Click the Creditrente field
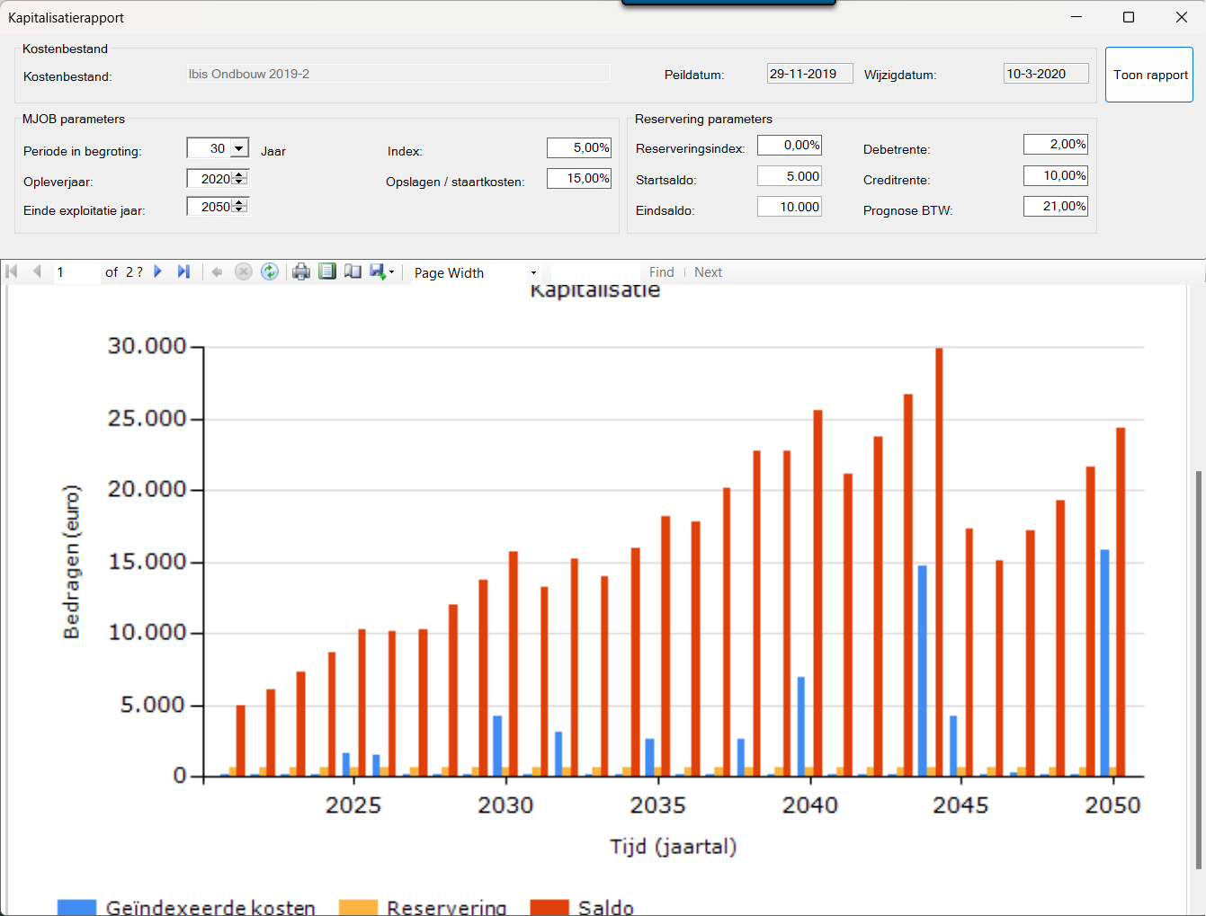The image size is (1206, 916). (1056, 175)
